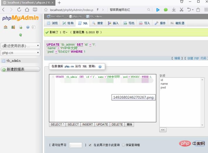
Task: Open php.cn database dropdown
Action: [x=20, y=53]
